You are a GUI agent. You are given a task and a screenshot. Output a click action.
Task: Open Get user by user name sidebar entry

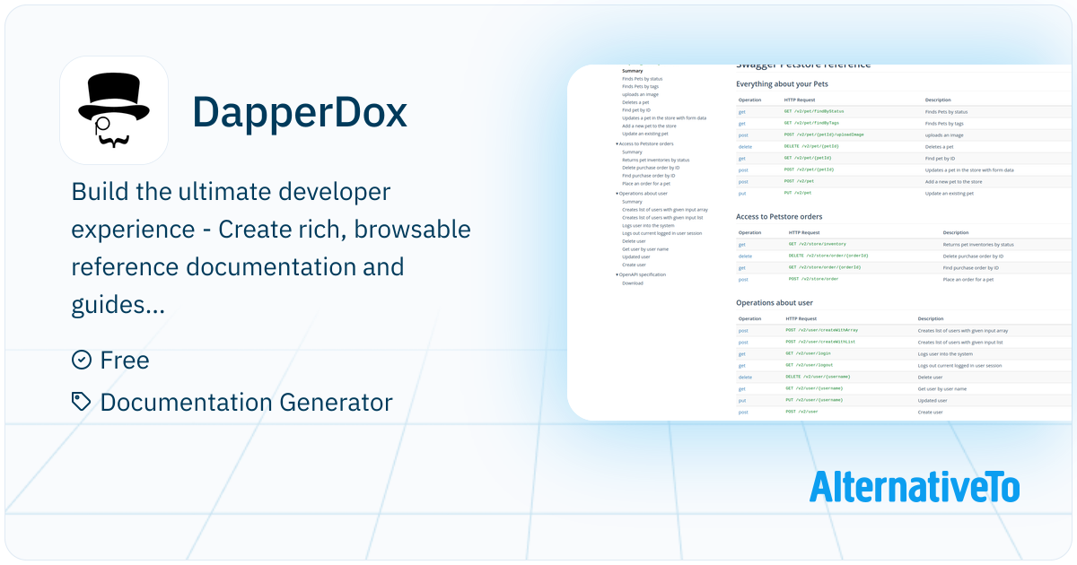coord(645,248)
